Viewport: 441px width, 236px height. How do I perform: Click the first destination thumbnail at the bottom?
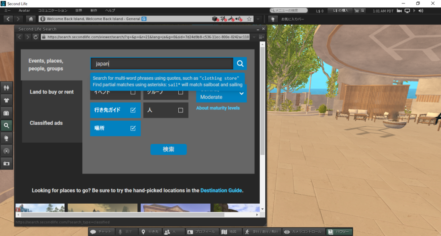[40, 208]
